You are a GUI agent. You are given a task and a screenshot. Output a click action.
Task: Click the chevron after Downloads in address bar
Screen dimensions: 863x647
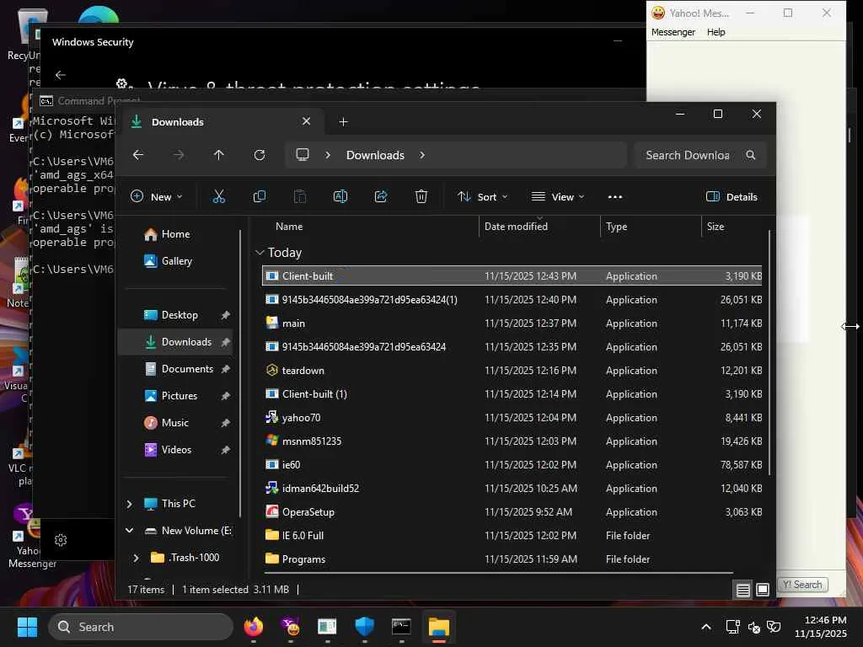pos(422,155)
